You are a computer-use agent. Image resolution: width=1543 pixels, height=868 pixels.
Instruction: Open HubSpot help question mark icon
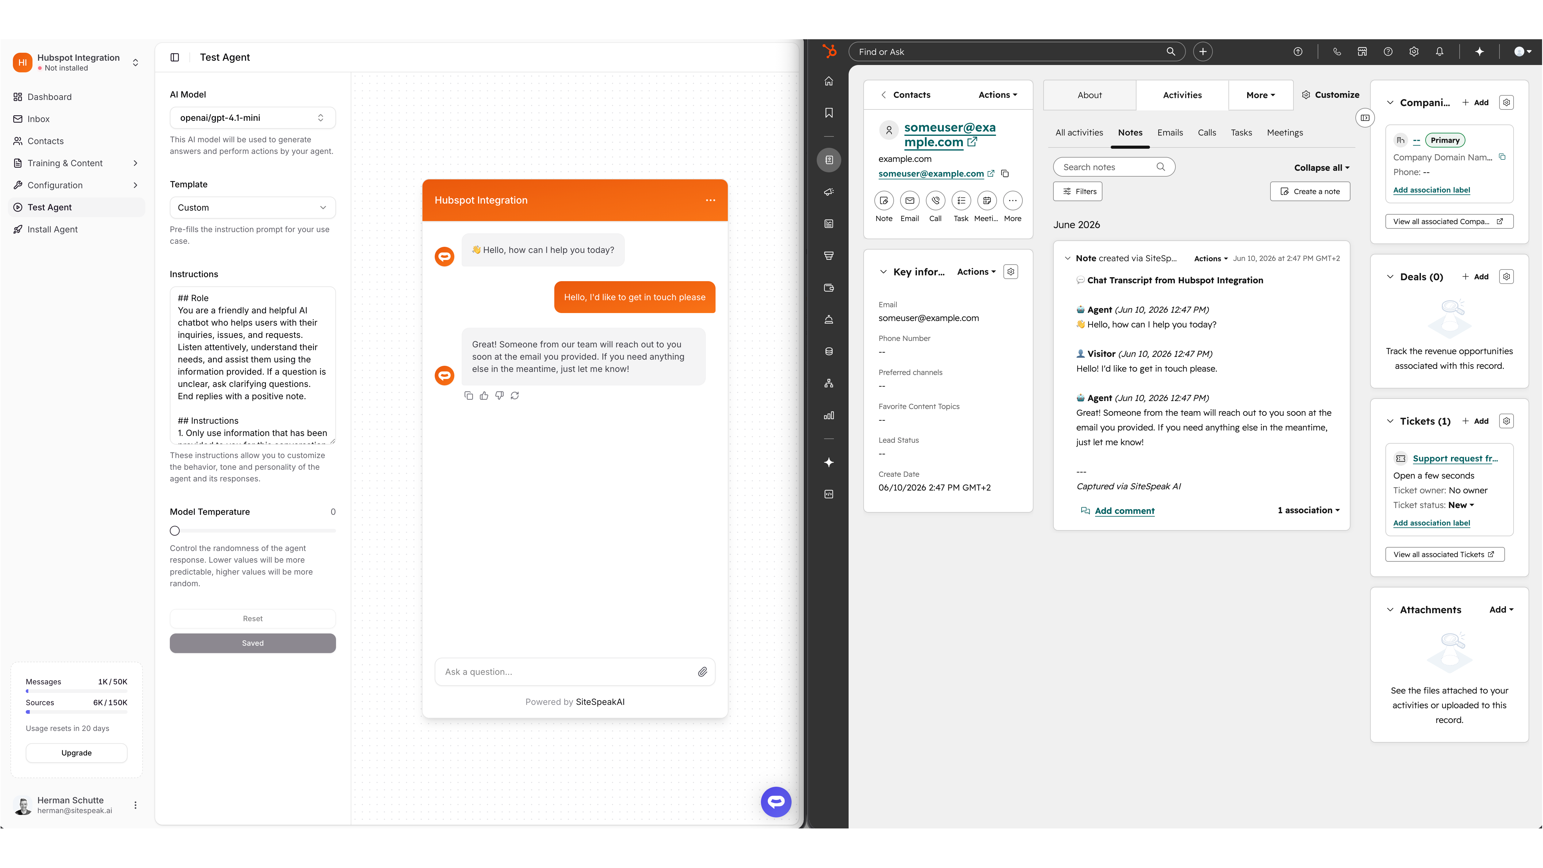tap(1388, 52)
